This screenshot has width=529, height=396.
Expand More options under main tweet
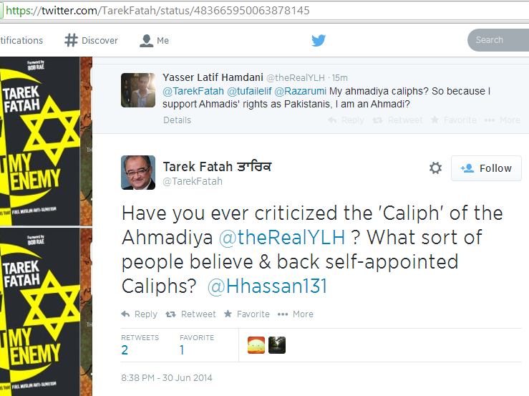(295, 314)
